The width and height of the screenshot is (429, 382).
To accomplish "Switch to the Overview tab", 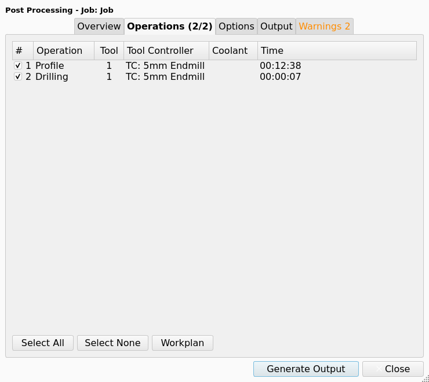I will pyautogui.click(x=99, y=27).
